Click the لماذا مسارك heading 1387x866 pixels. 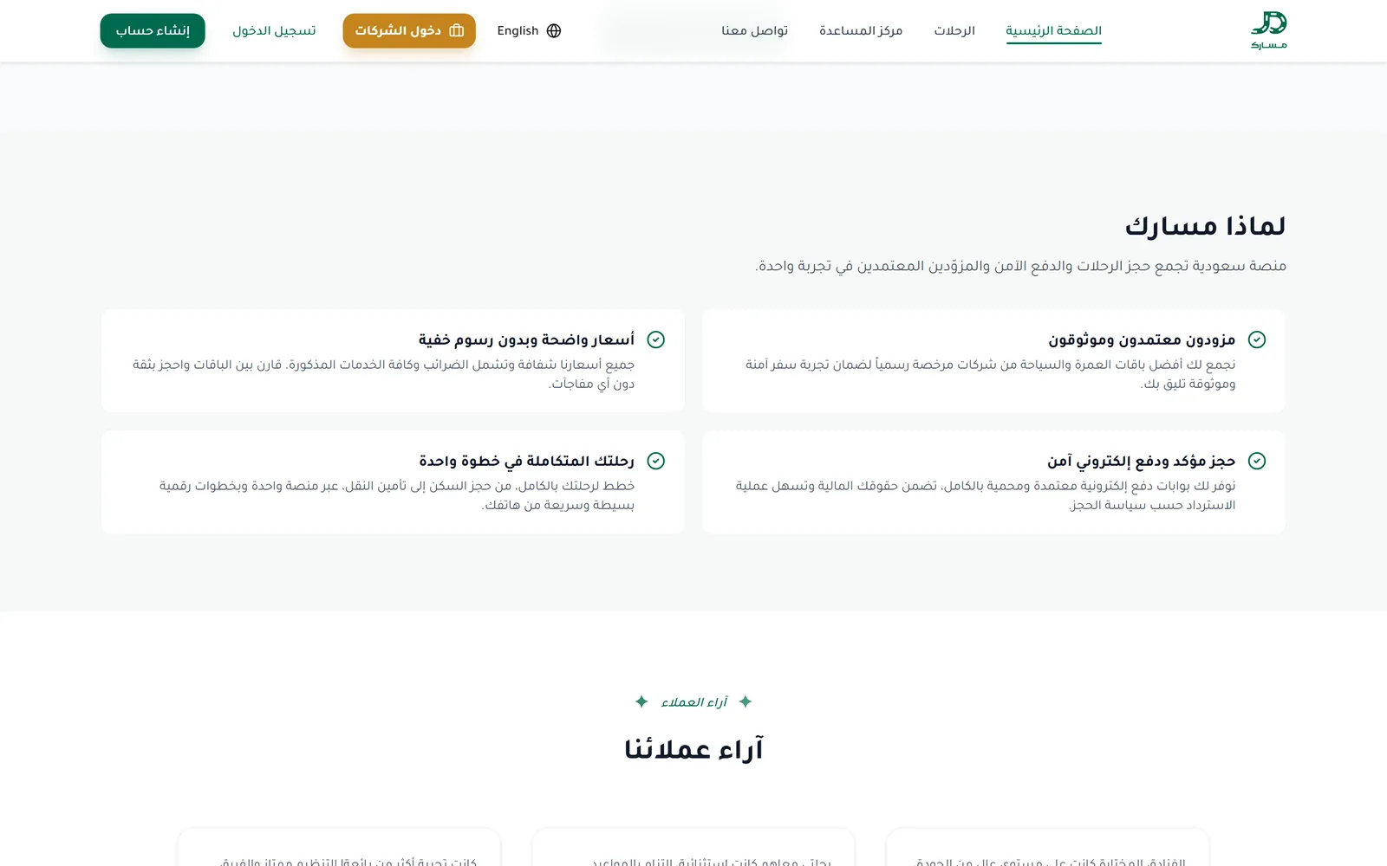(1205, 226)
